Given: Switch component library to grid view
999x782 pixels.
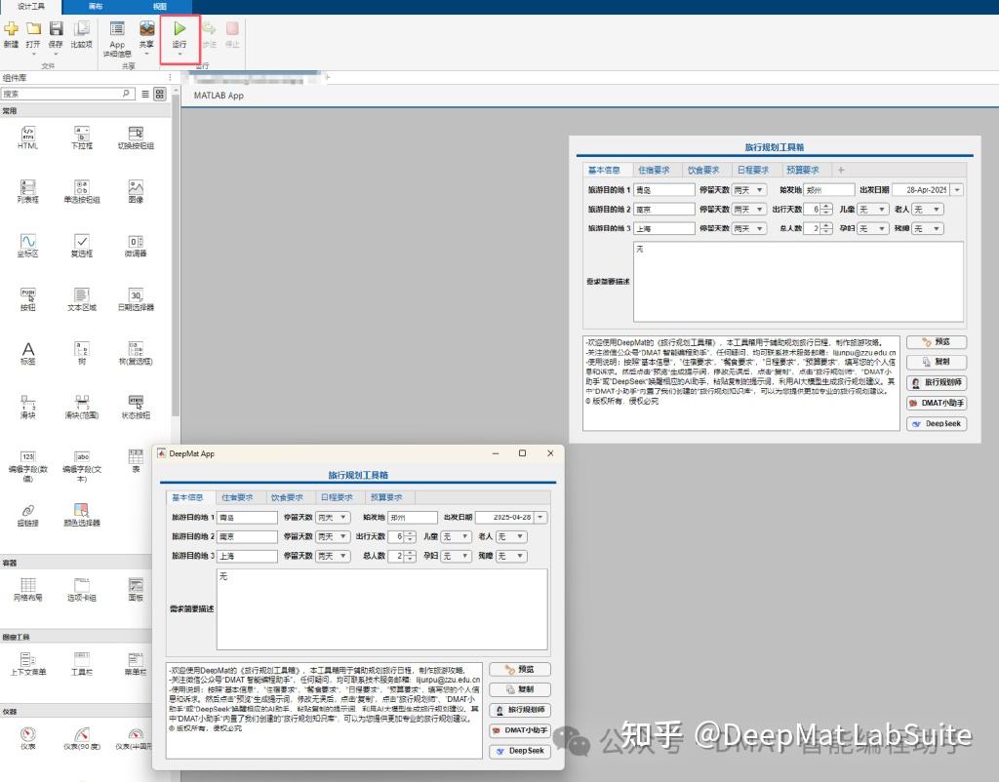Looking at the screenshot, I should click(x=159, y=94).
